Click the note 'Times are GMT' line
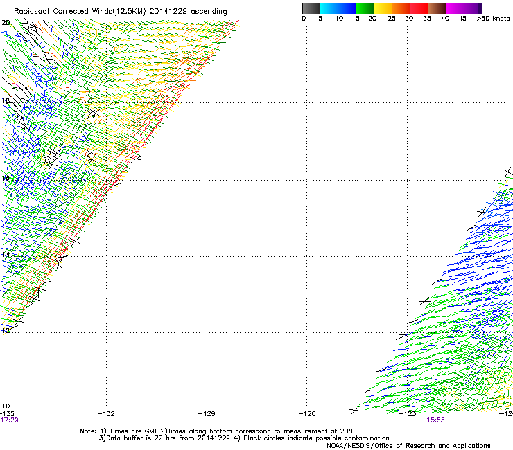Image resolution: width=513 pixels, height=450 pixels. point(216,431)
